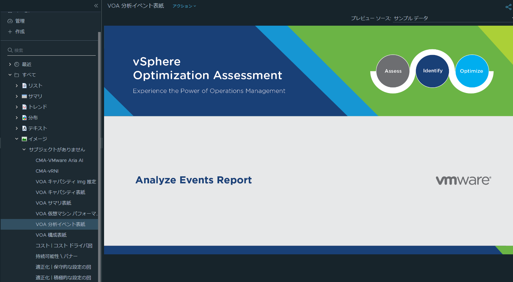The image size is (513, 282).
Task: Click the サマリ table icon
Action: [24, 96]
